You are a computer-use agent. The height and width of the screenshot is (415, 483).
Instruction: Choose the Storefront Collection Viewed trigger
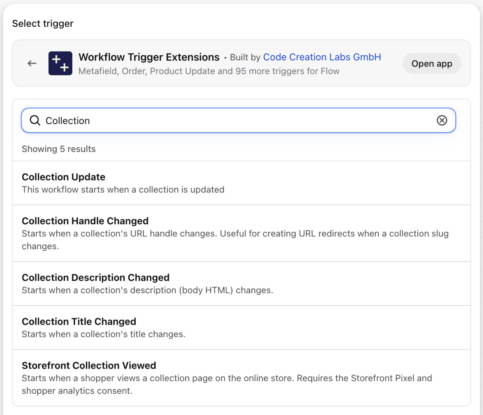242,378
